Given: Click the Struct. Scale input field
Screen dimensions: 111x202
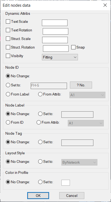Looking at the screenshot, I should [x=55, y=40].
